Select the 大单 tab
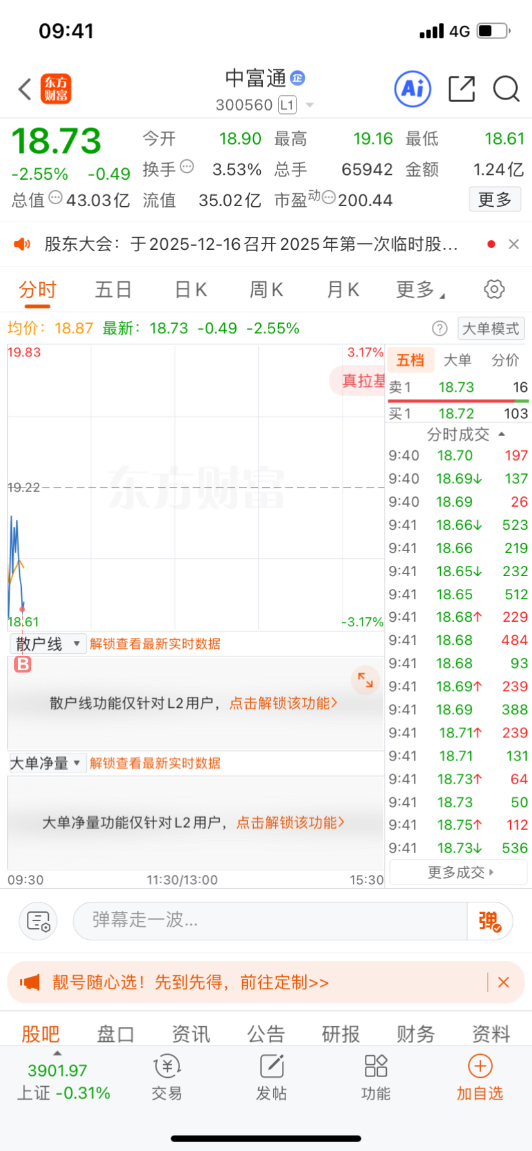This screenshot has width=532, height=1151. pyautogui.click(x=457, y=360)
